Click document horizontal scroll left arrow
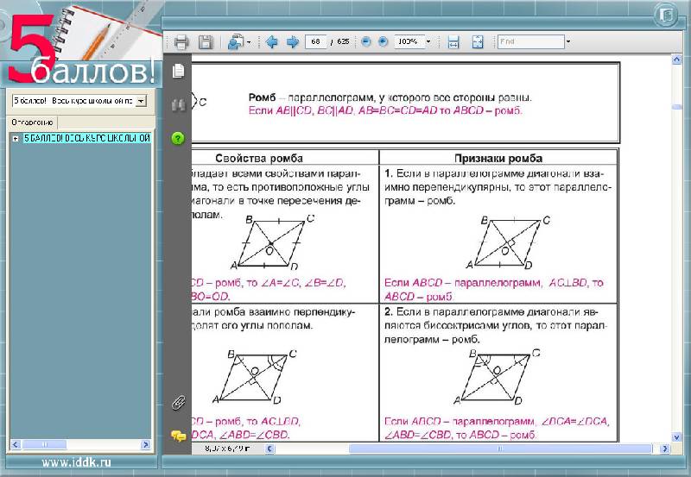691x477 pixels. 269,449
